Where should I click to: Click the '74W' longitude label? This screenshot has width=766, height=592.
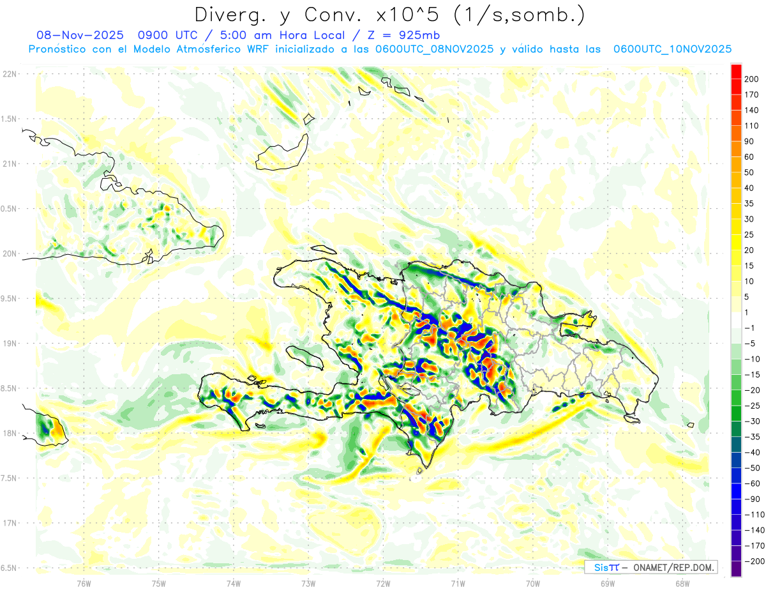click(x=233, y=584)
